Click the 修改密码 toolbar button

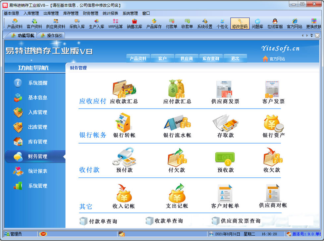click(240, 24)
